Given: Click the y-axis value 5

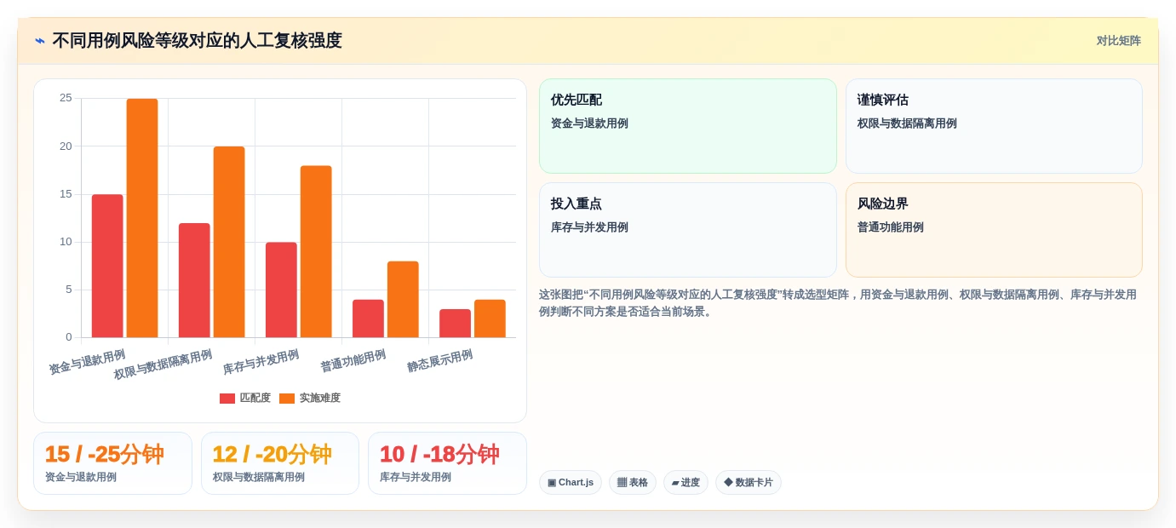Looking at the screenshot, I should tap(69, 290).
